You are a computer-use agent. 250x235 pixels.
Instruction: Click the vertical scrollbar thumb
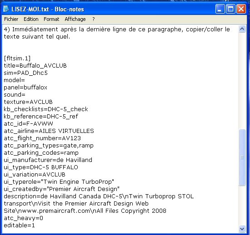coord(242,157)
